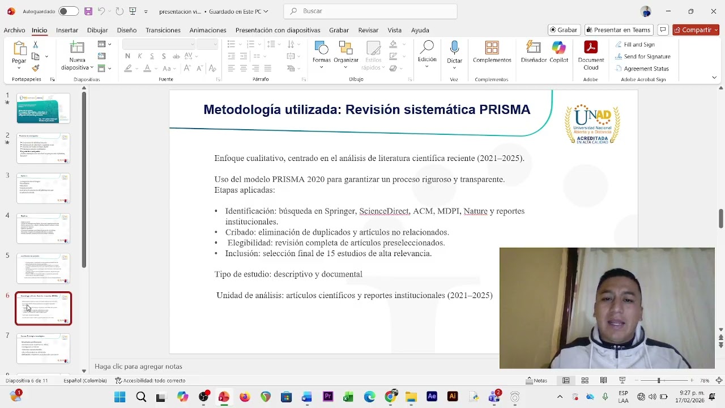Image resolution: width=725 pixels, height=408 pixels.
Task: Click Presentar en Teams button
Action: click(x=620, y=30)
